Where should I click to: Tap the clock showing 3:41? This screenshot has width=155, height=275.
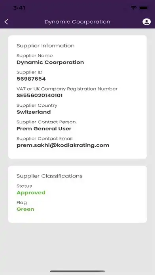[x=19, y=8]
